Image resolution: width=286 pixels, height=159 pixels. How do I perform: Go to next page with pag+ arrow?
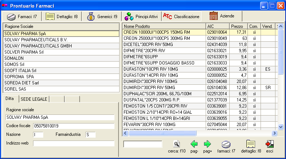point(208,144)
